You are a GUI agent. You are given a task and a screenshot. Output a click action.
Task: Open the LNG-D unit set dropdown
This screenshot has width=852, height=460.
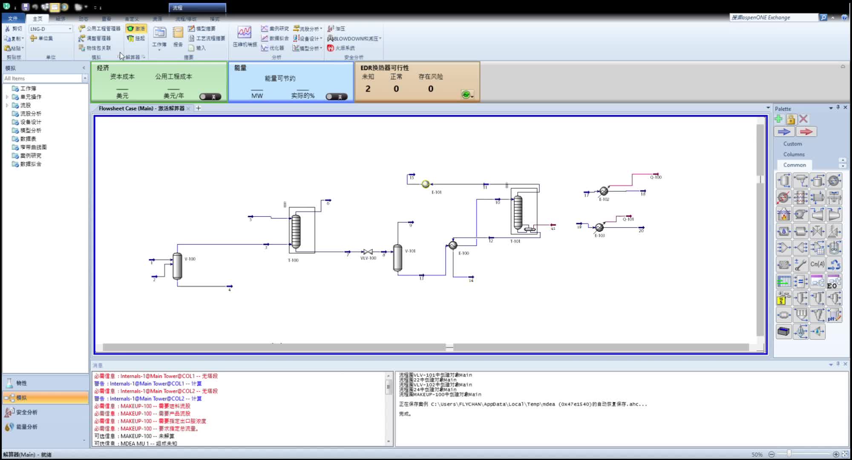pyautogui.click(x=70, y=29)
